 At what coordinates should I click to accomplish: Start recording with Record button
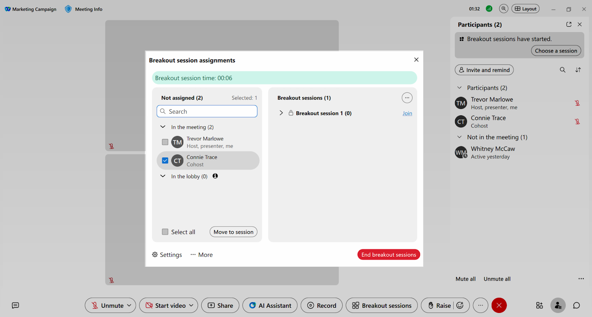[x=322, y=305]
